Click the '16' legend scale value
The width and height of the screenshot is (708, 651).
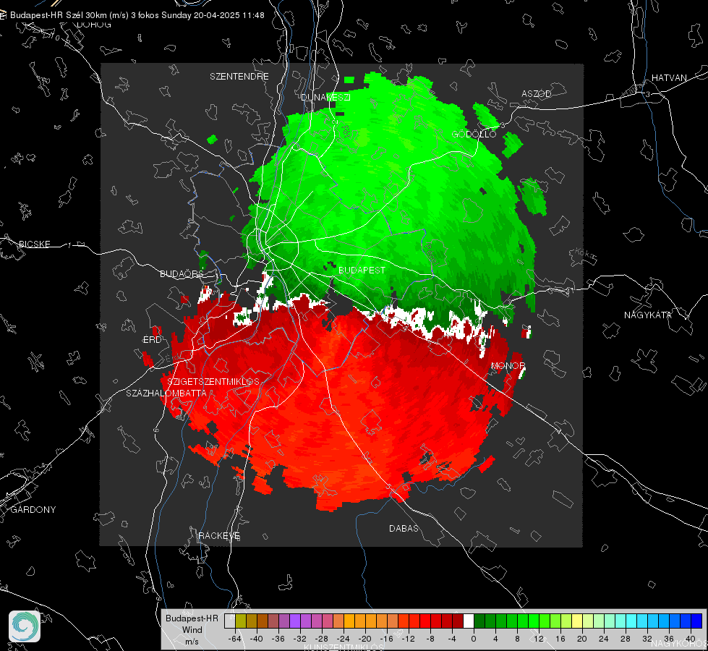(560, 639)
